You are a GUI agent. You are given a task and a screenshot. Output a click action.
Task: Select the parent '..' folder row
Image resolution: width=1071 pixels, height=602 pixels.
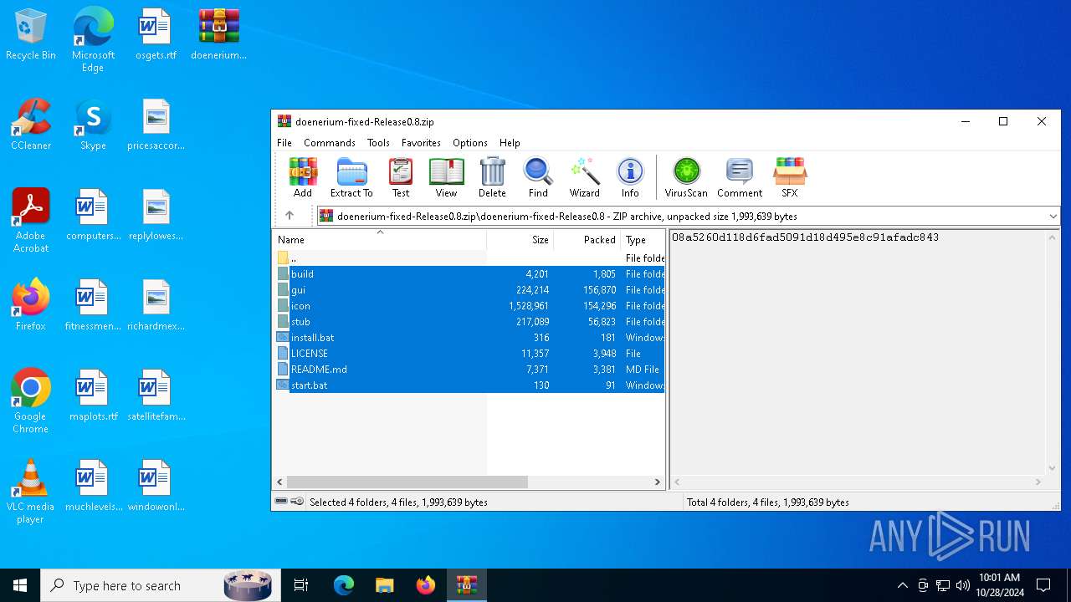[469, 258]
